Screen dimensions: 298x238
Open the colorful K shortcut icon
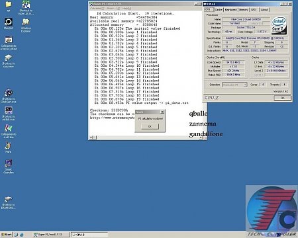[9, 131]
